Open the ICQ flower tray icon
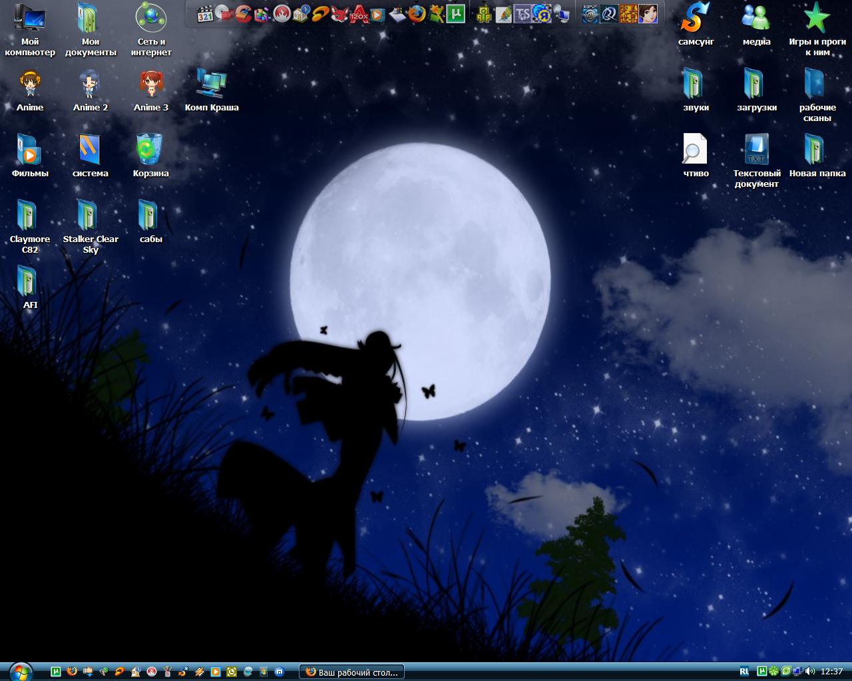 (774, 672)
